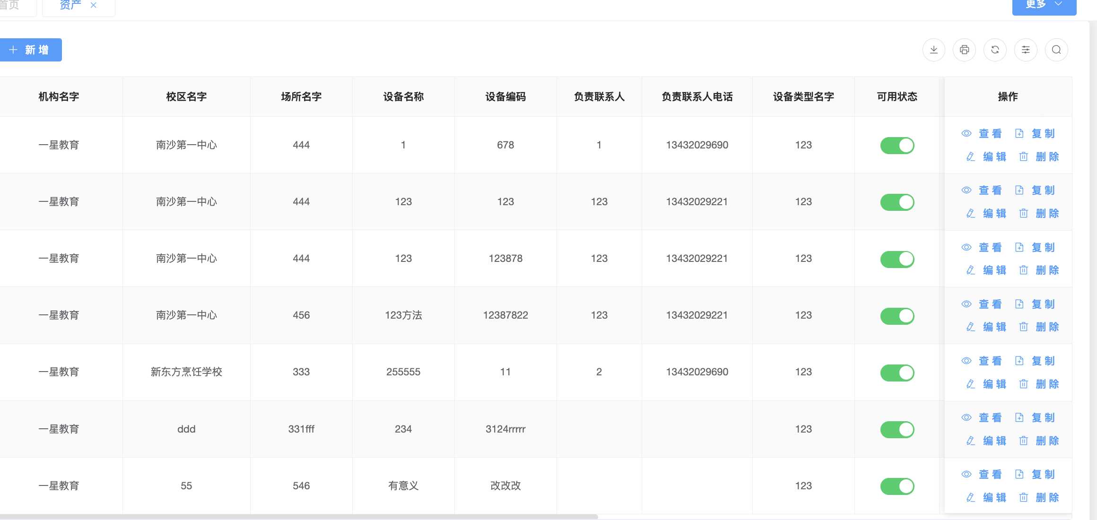Toggle availability for 改改改 row
The height and width of the screenshot is (520, 1097).
897,486
